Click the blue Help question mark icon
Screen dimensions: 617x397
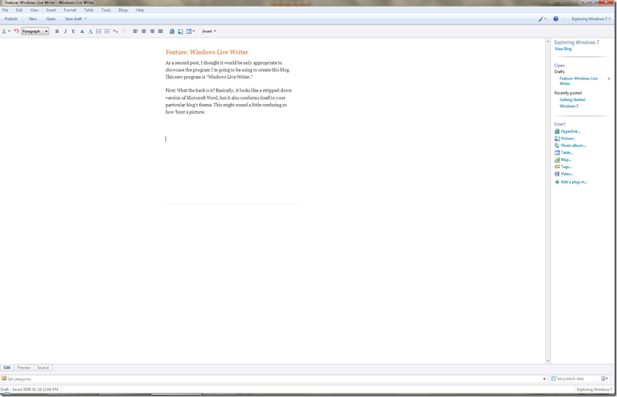coord(555,19)
